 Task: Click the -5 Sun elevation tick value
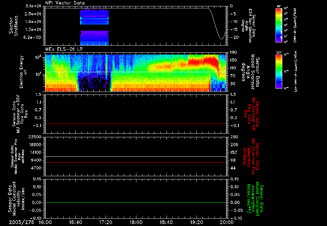click(233, 14)
